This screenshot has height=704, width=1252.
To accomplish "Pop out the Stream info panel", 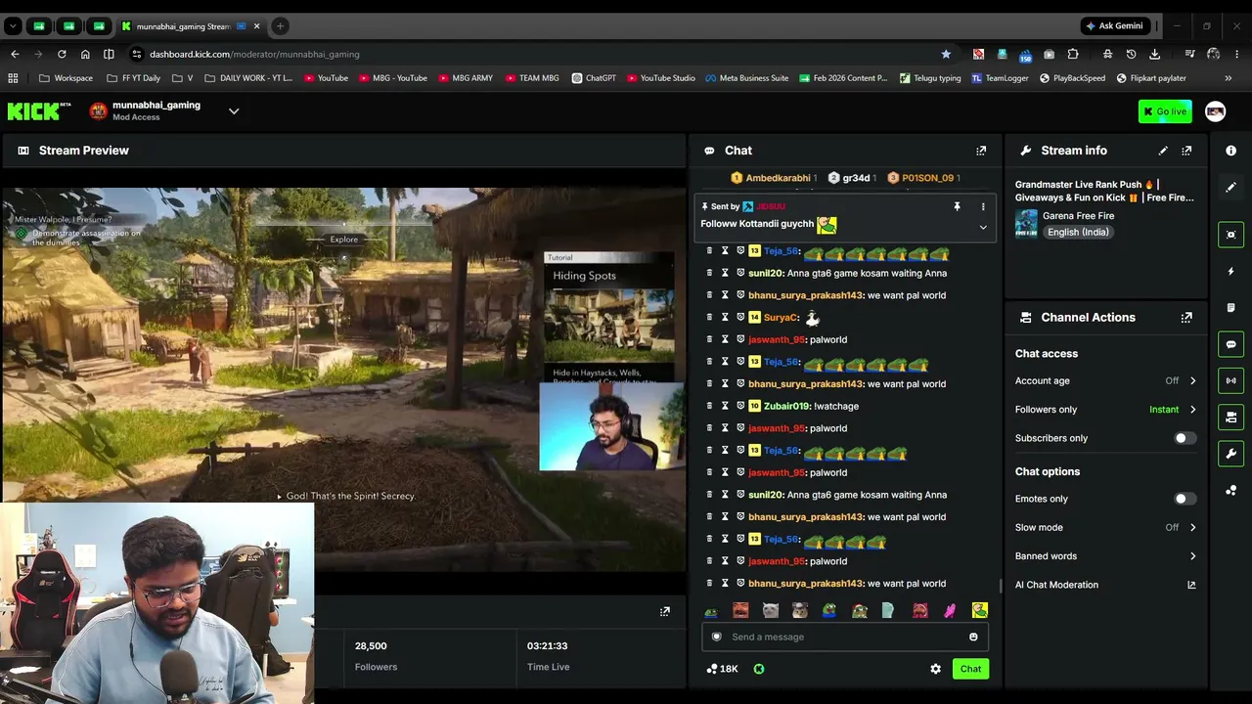I will (1186, 151).
